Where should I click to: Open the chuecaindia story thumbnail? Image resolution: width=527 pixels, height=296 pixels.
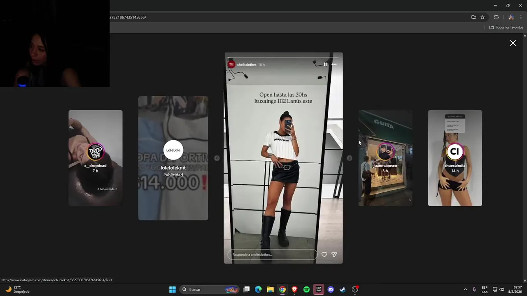click(455, 158)
